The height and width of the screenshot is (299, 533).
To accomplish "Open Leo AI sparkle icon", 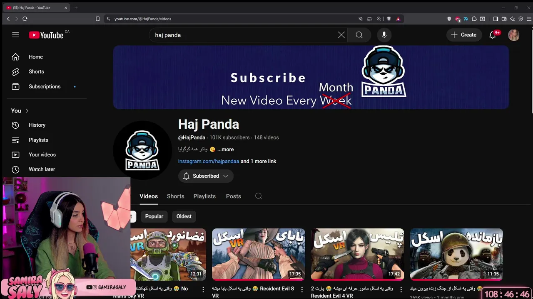I will pos(512,19).
